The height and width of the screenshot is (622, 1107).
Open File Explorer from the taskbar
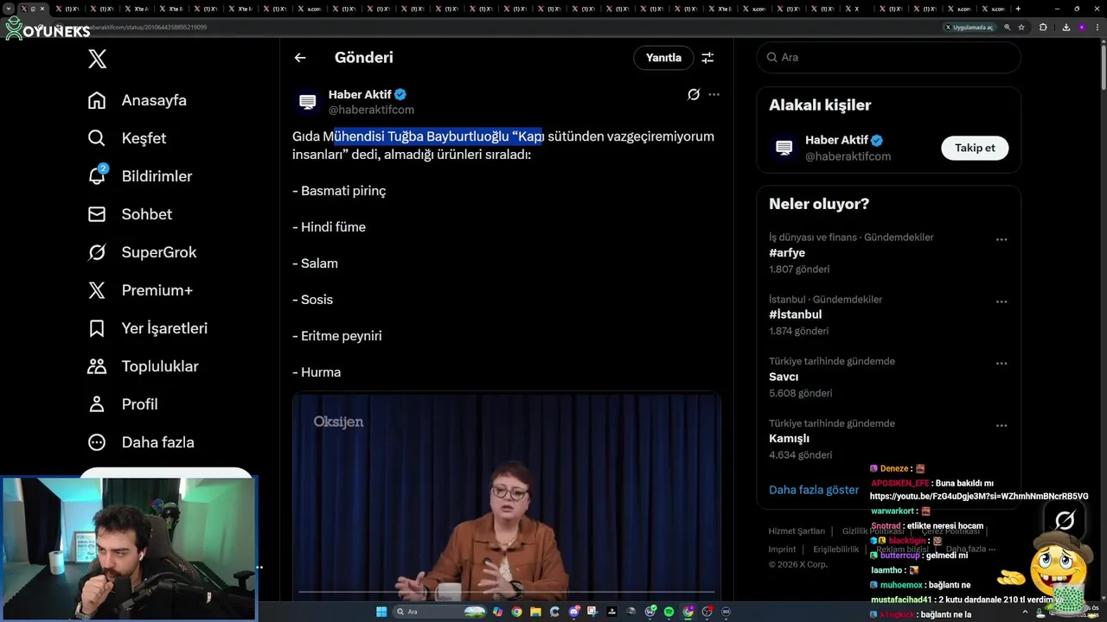535,612
